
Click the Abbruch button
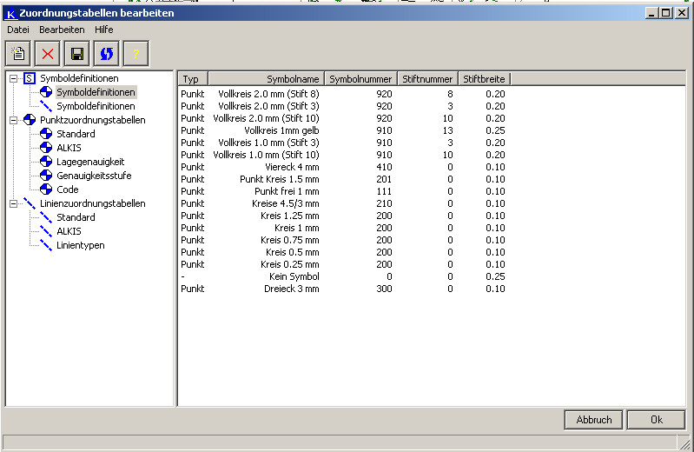click(x=594, y=420)
